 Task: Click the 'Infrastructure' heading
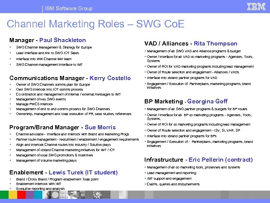[164, 160]
